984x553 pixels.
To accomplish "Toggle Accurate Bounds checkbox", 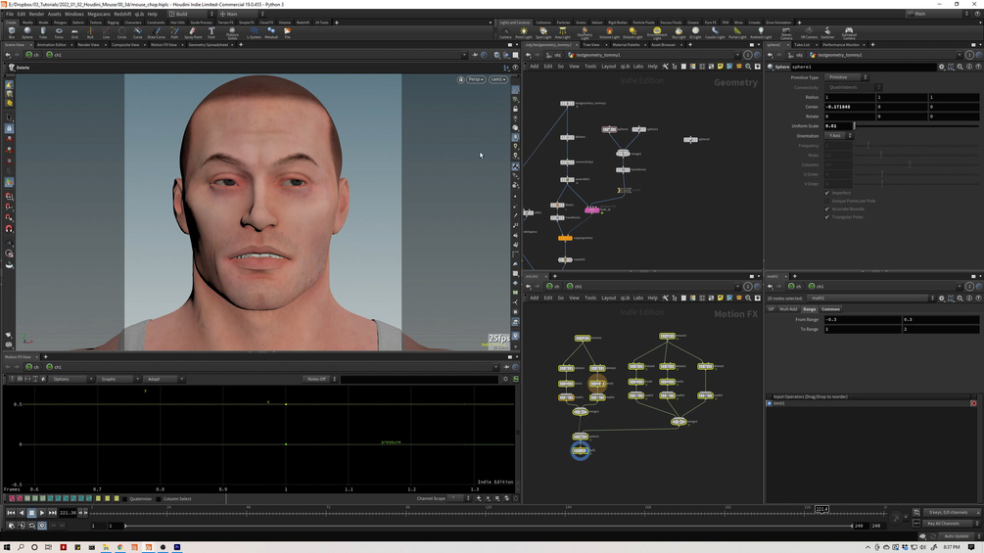I will 827,208.
